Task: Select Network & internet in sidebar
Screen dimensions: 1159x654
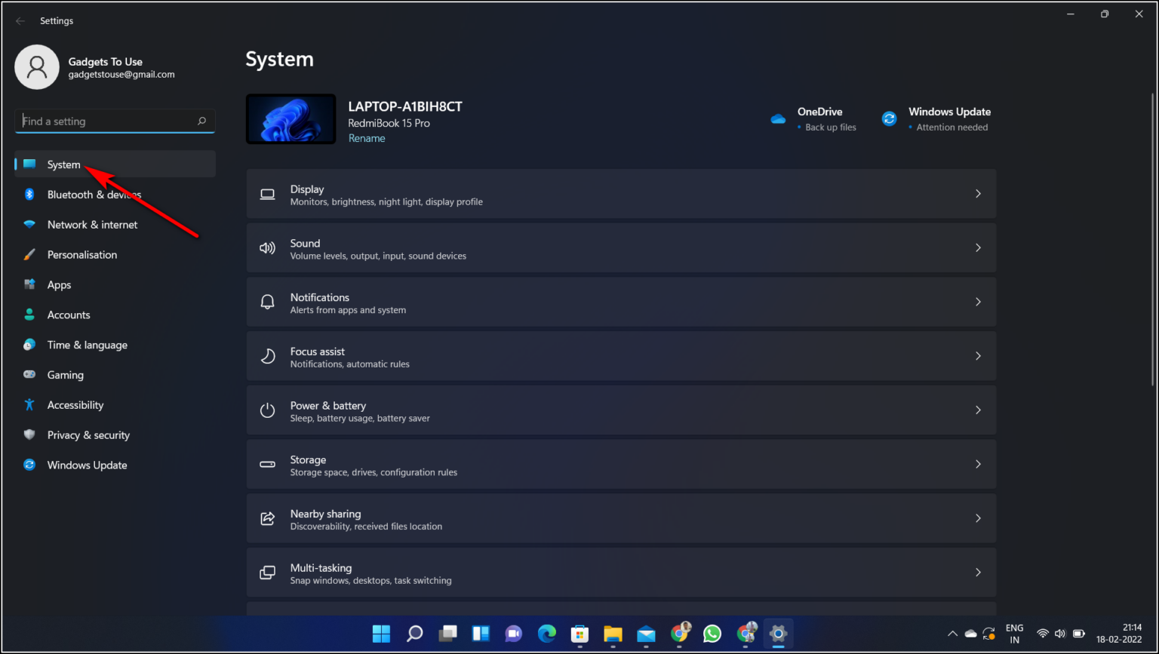Action: [92, 224]
